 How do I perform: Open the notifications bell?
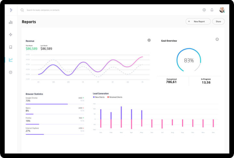coord(212,10)
